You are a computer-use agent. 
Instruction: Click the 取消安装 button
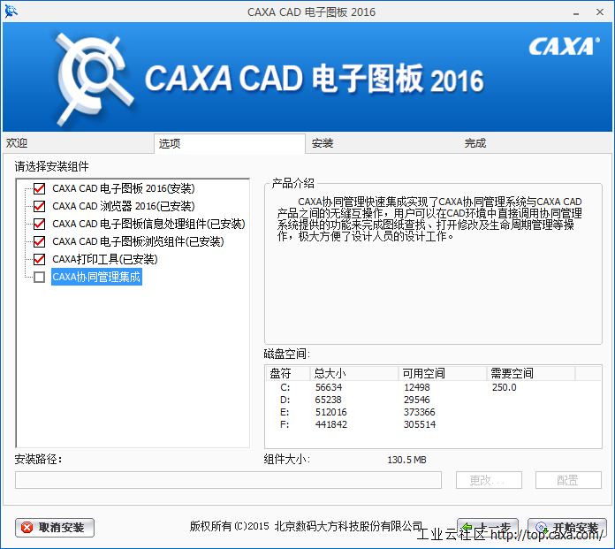[x=55, y=528]
